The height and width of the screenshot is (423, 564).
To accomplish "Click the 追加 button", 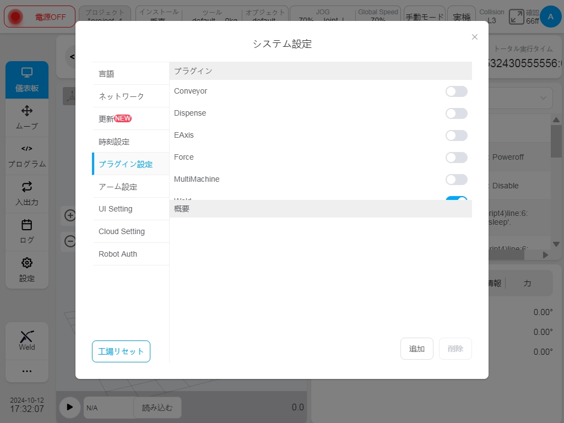I will 417,349.
